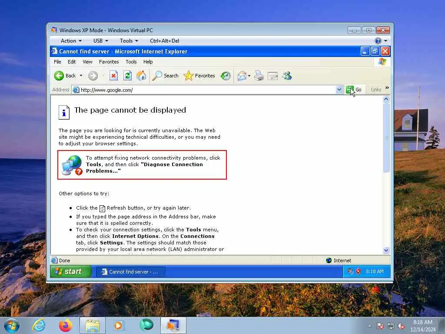Image resolution: width=445 pixels, height=334 pixels.
Task: Click the 'The page cannot be displayed' heading
Action: click(130, 110)
